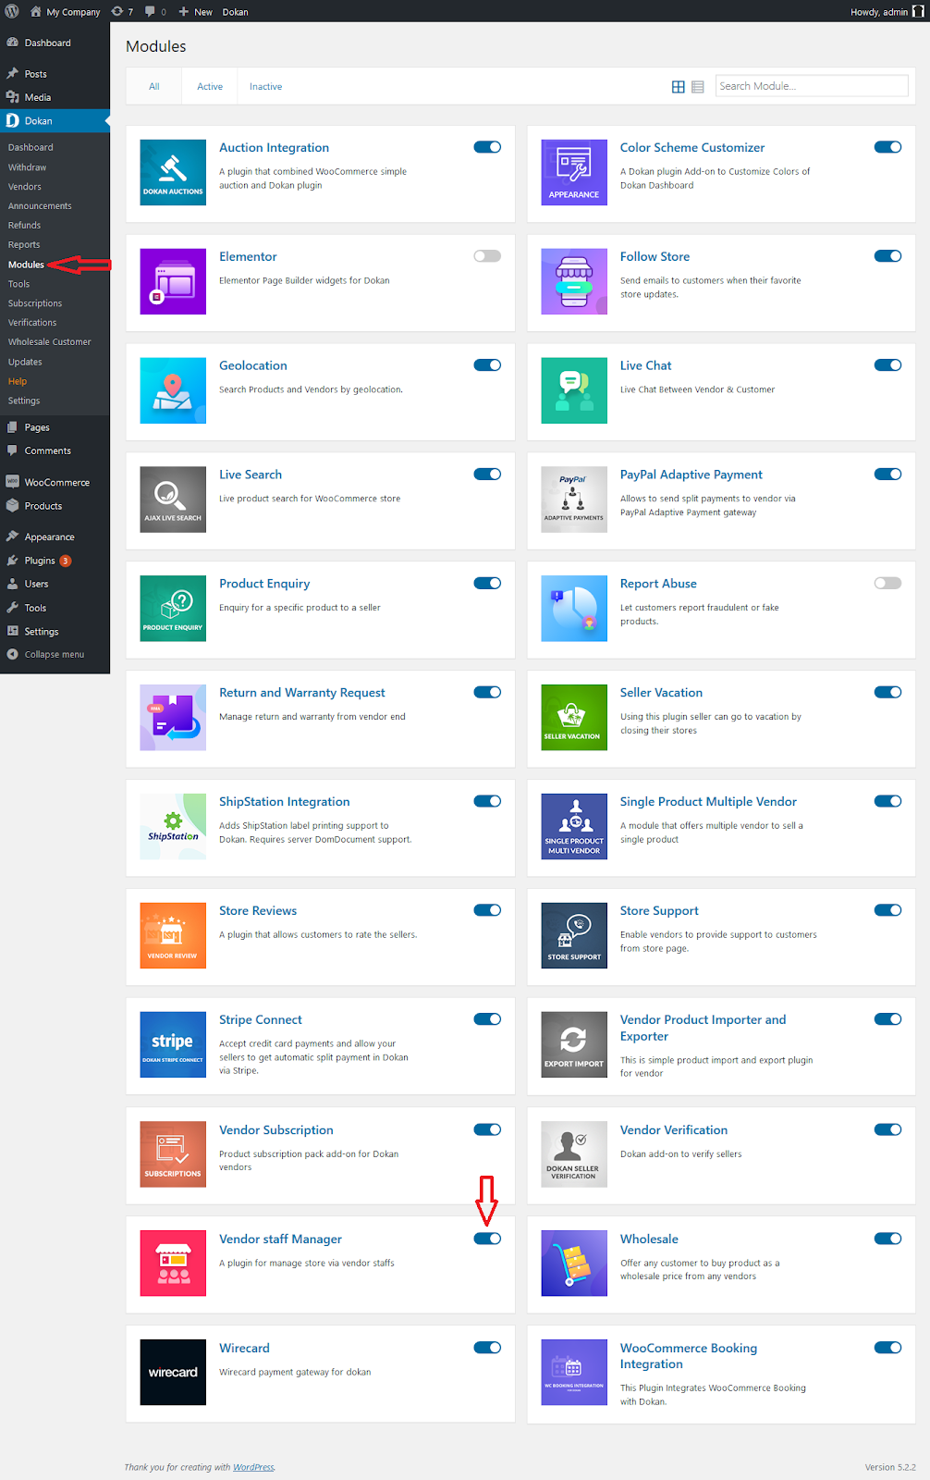The height and width of the screenshot is (1480, 930).
Task: Open Dokan menu in sidebar
Action: click(x=55, y=121)
